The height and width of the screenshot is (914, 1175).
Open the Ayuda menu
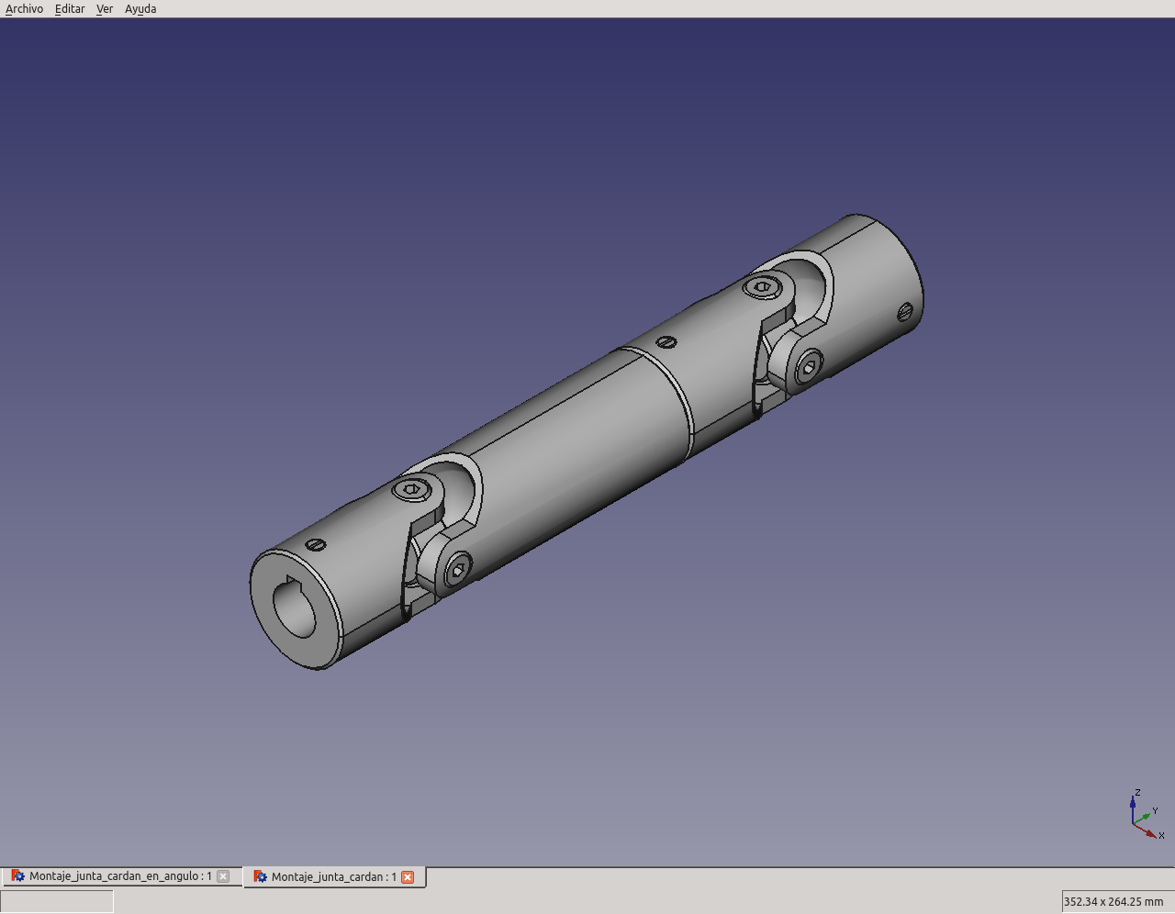(x=140, y=9)
